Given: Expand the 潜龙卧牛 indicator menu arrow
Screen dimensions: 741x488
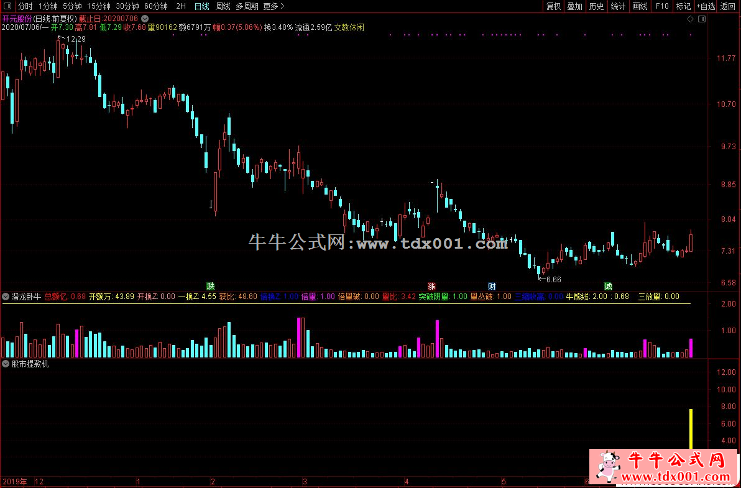Looking at the screenshot, I should (6, 297).
